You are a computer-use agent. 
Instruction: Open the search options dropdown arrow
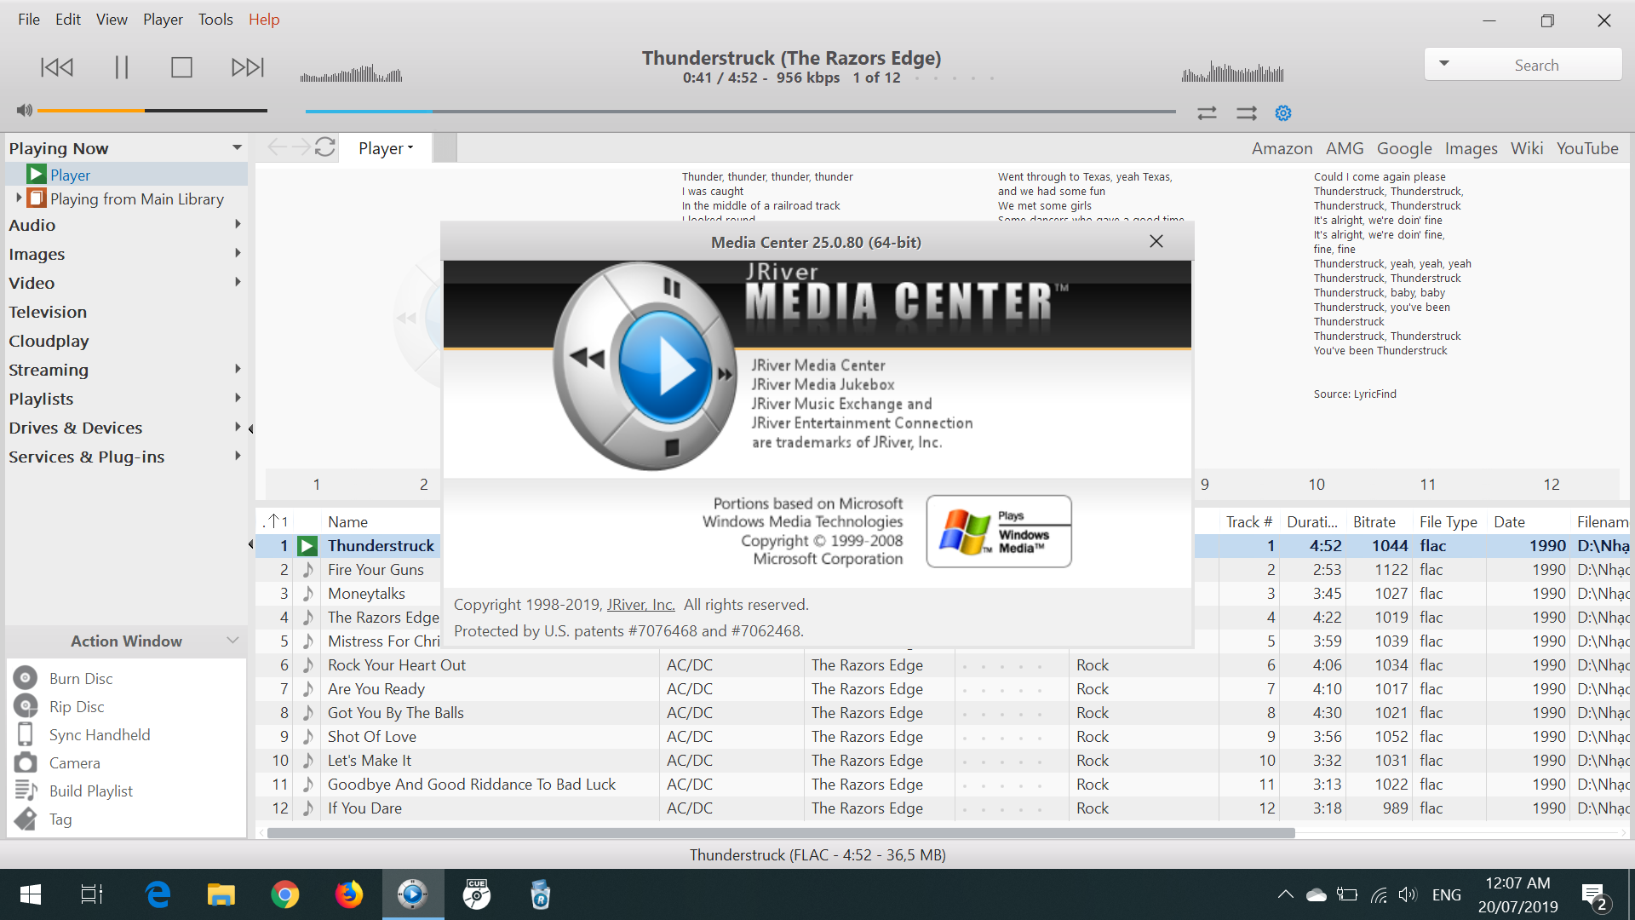pos(1444,64)
